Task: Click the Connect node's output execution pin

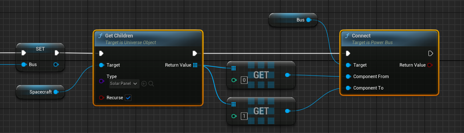Action: pyautogui.click(x=430, y=53)
